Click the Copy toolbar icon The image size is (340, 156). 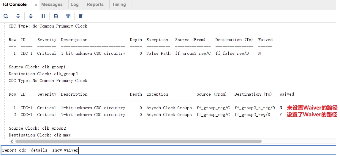click(56, 16)
